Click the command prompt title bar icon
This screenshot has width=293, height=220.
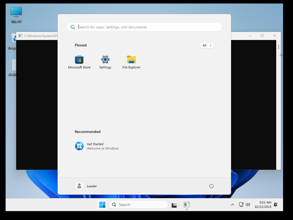tap(20, 36)
